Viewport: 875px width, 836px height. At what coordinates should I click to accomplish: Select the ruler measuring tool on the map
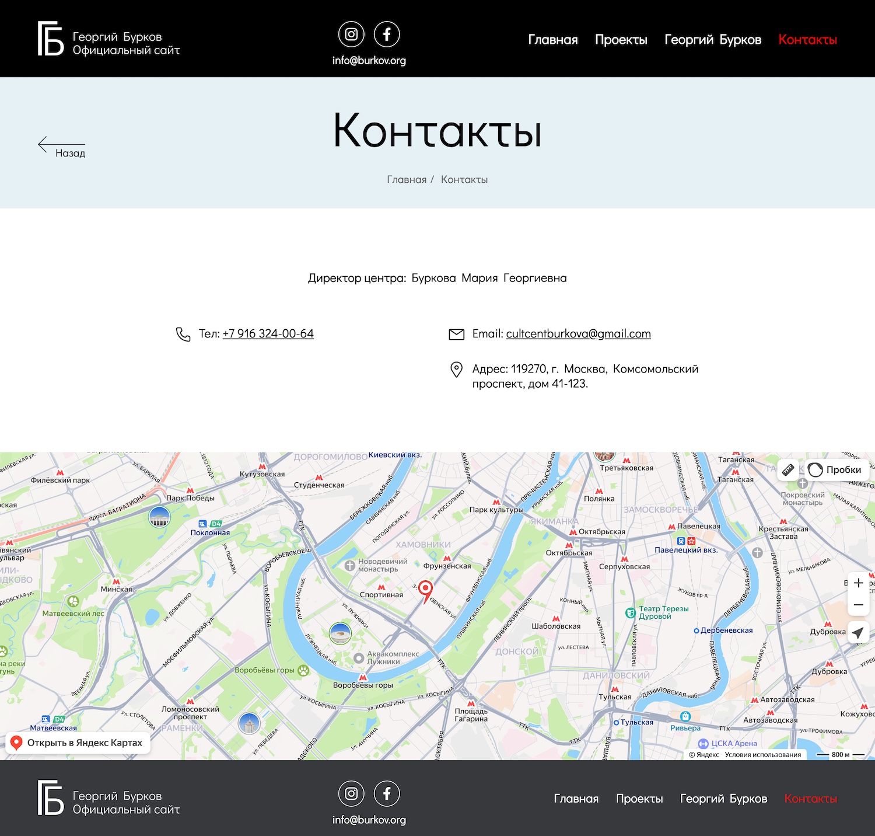[x=788, y=470]
